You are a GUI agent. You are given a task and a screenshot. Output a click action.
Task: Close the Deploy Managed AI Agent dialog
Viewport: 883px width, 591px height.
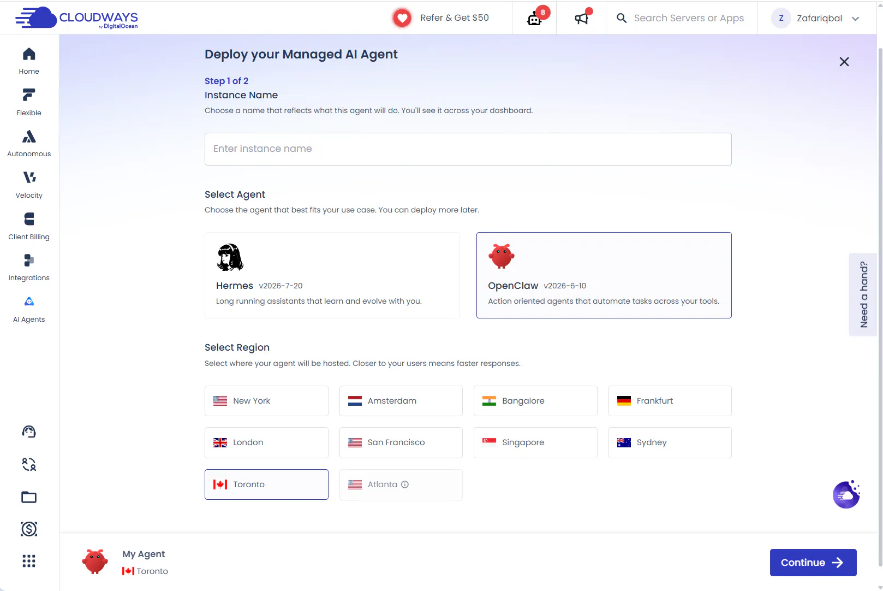click(844, 62)
